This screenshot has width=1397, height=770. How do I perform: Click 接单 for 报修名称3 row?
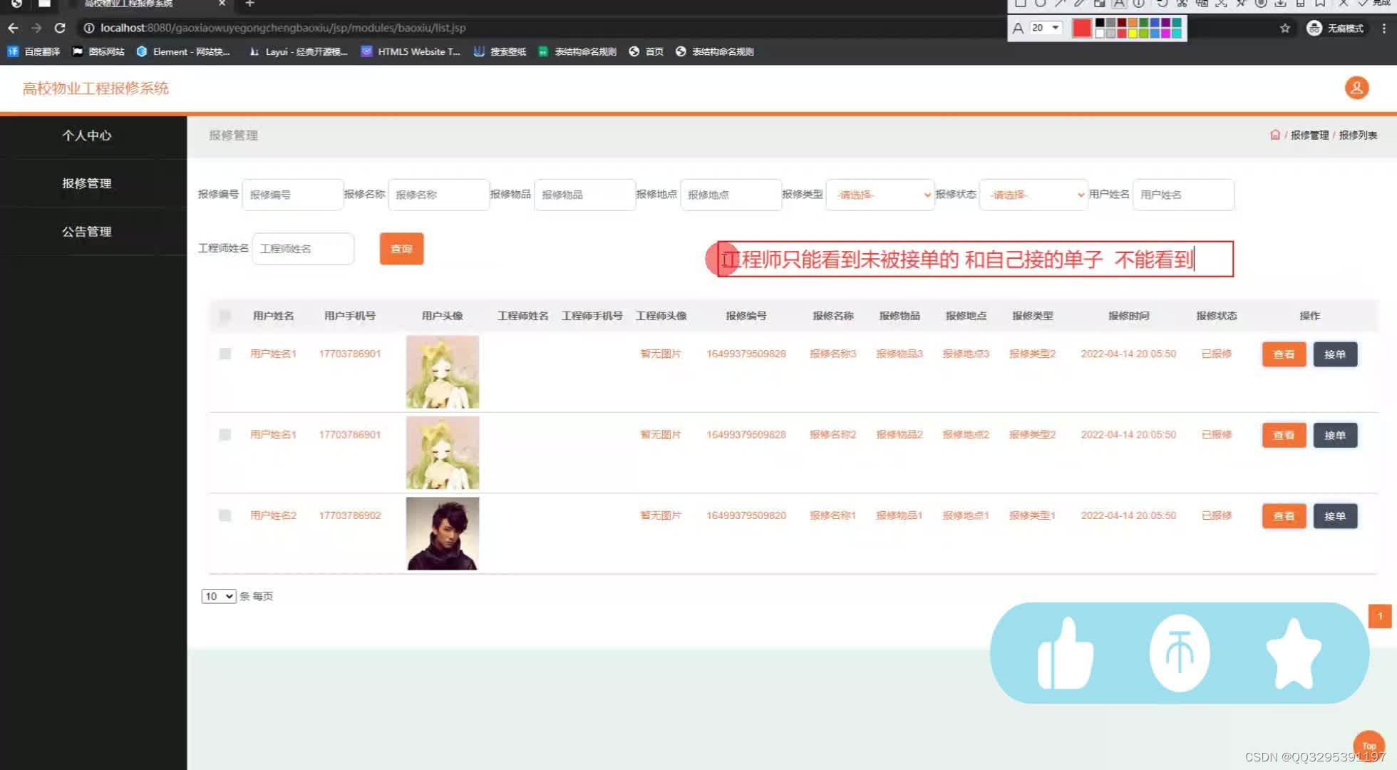coord(1335,354)
